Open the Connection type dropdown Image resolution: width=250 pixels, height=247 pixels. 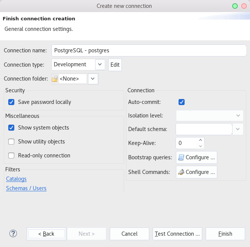tap(100, 64)
